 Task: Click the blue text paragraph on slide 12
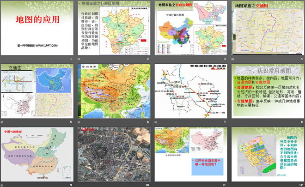click(289, 152)
